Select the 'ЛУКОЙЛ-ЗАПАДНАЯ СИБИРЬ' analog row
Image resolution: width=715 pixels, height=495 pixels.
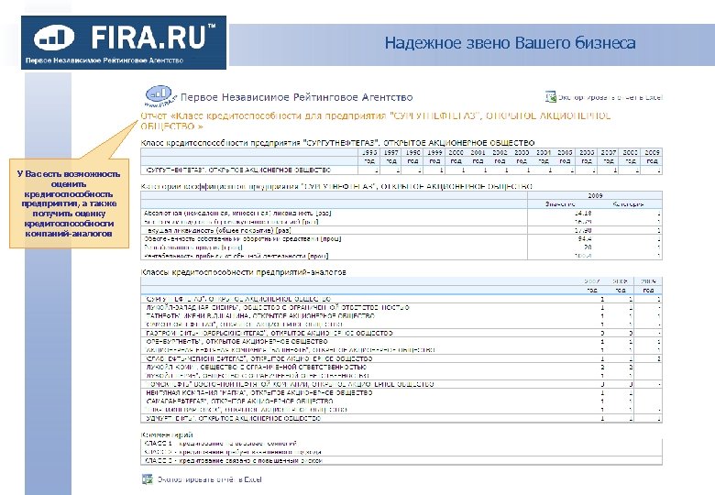(401, 308)
